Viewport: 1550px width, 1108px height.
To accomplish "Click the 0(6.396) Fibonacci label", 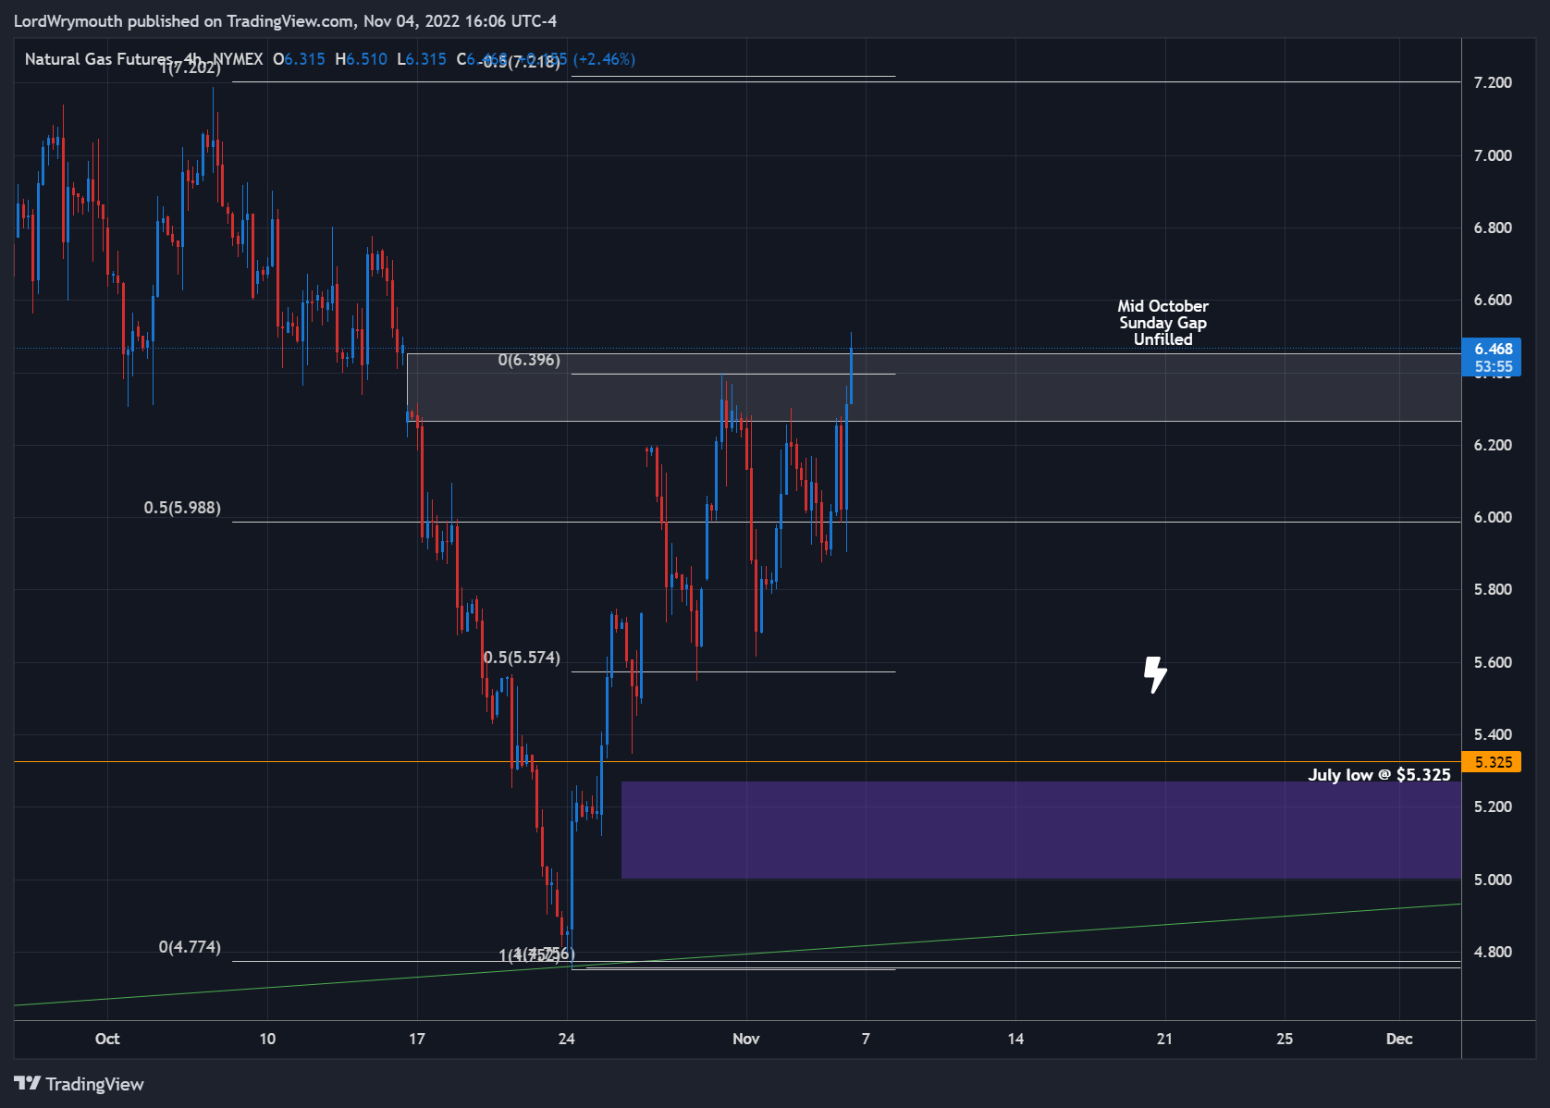I will point(529,360).
